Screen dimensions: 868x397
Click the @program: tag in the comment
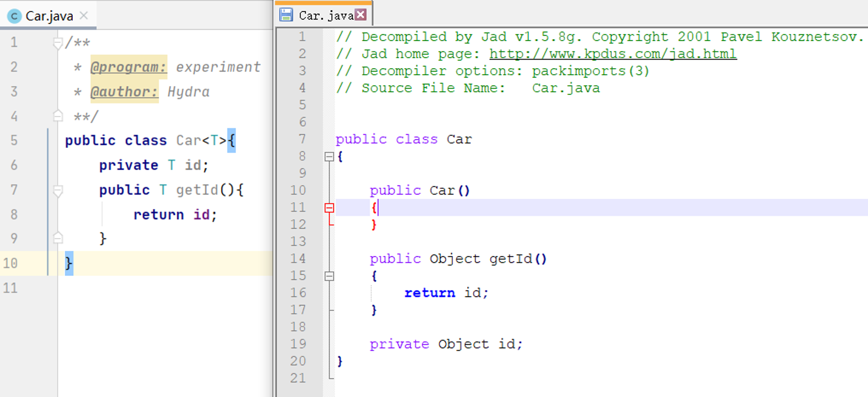(128, 67)
